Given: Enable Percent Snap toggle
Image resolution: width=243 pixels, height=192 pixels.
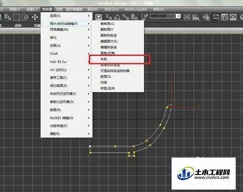Looking at the screenshot, I should click(125, 17).
